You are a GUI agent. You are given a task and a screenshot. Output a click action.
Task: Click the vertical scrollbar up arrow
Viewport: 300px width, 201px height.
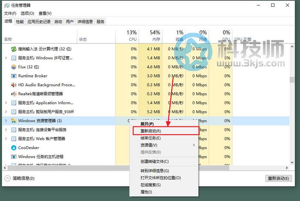click(292, 47)
